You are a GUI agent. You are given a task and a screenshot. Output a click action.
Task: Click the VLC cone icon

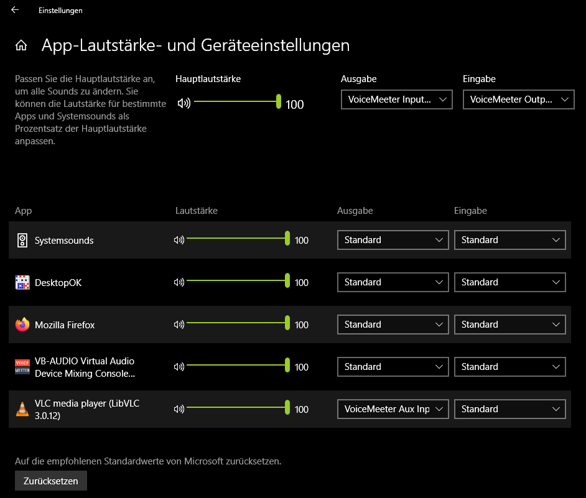[22, 409]
